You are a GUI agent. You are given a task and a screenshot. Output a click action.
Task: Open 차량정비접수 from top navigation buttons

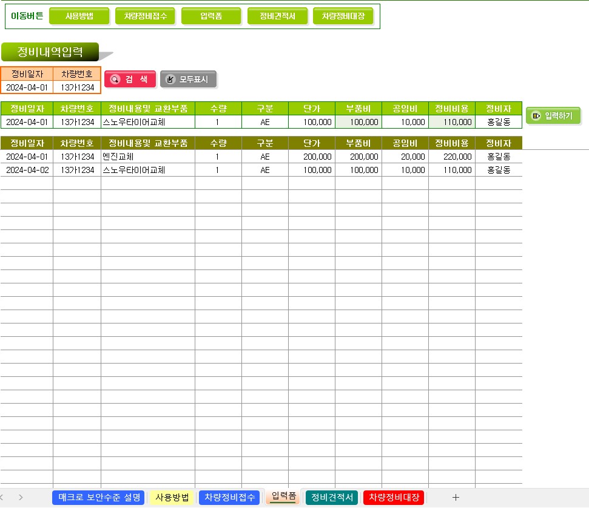click(146, 16)
